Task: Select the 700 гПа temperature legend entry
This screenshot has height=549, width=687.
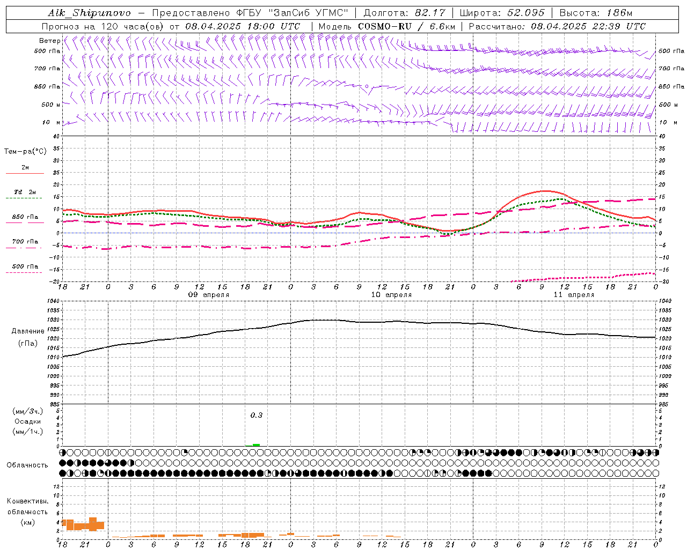Action: 25,242
